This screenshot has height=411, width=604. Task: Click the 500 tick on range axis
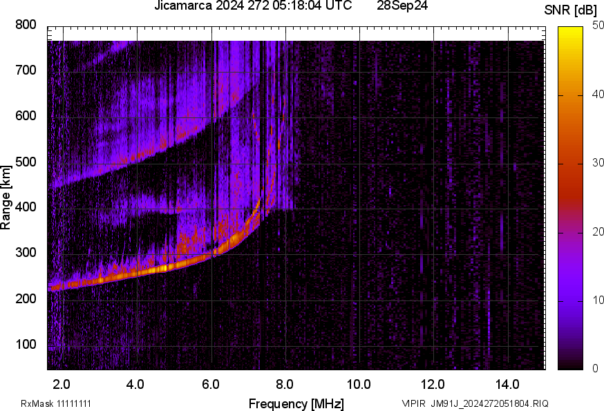(x=26, y=162)
